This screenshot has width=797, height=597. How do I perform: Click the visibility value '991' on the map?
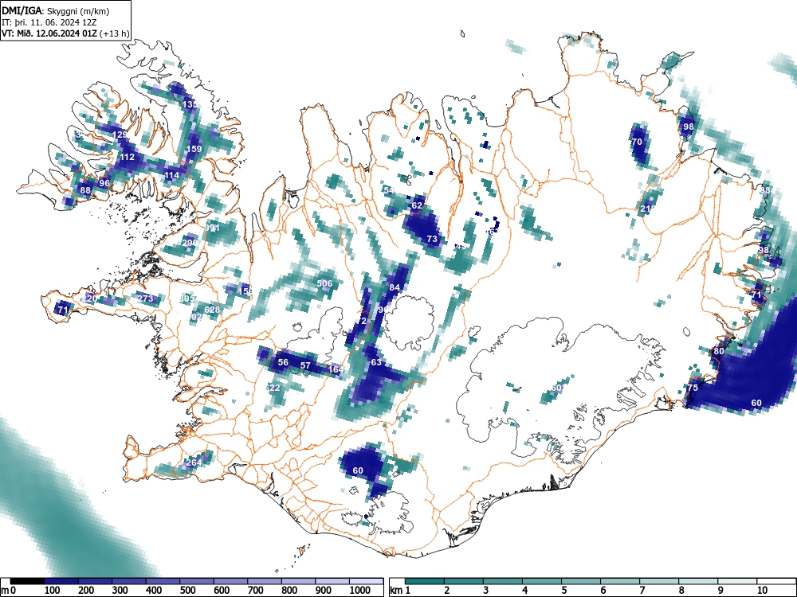[x=212, y=228]
